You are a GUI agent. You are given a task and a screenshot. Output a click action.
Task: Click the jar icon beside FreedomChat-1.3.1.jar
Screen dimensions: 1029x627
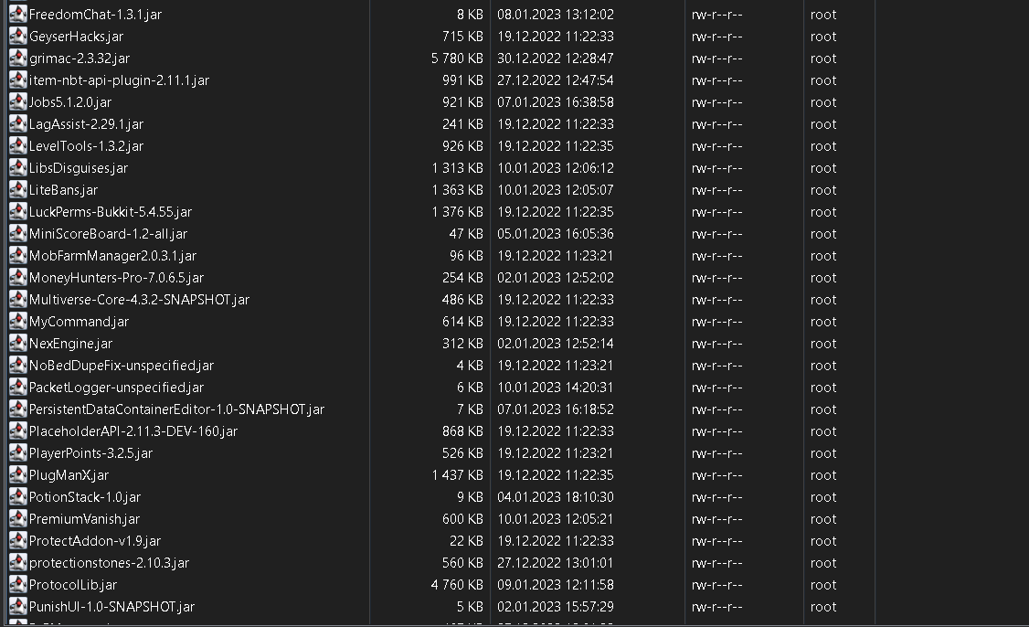point(16,14)
